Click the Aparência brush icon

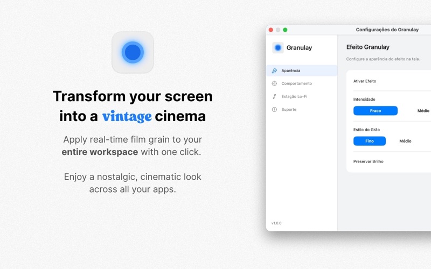click(274, 70)
